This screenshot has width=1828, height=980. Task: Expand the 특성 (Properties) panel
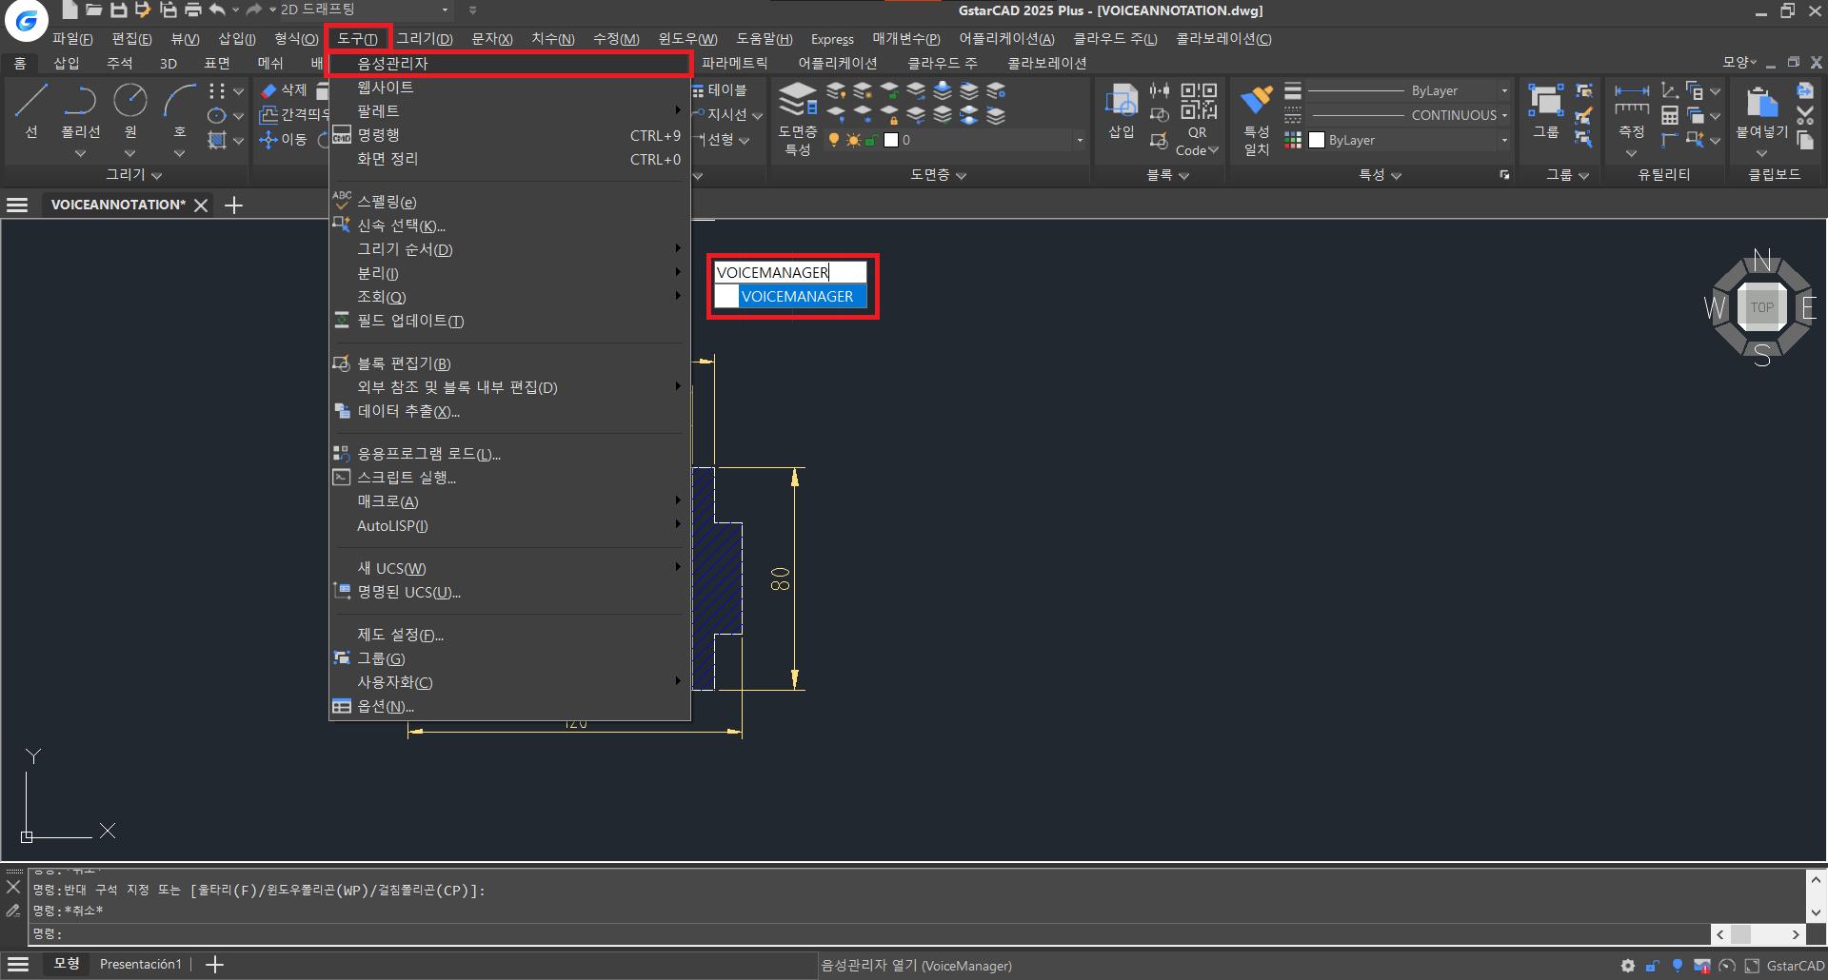point(1380,175)
